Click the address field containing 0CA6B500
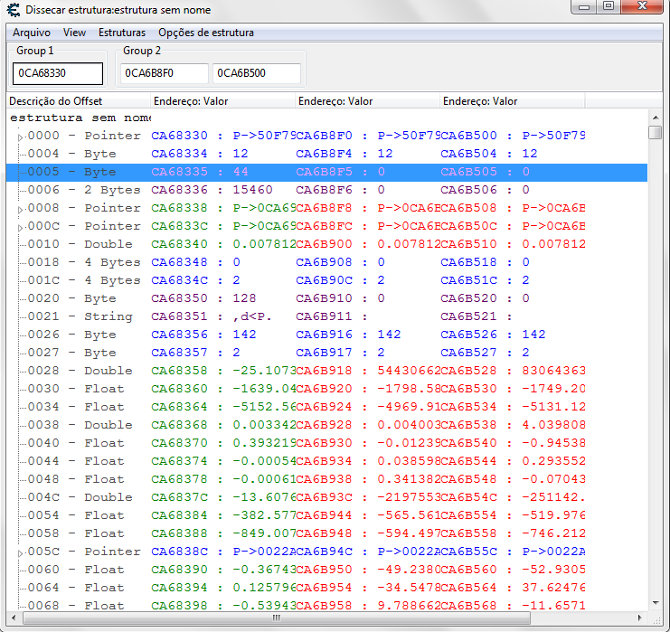The width and height of the screenshot is (670, 632). tap(256, 73)
